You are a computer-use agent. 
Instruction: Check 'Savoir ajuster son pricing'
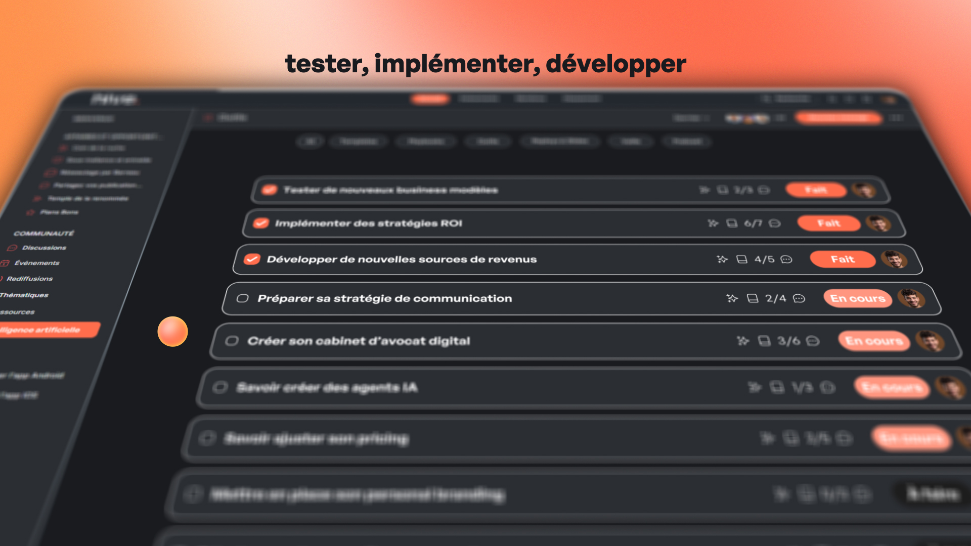pyautogui.click(x=207, y=438)
